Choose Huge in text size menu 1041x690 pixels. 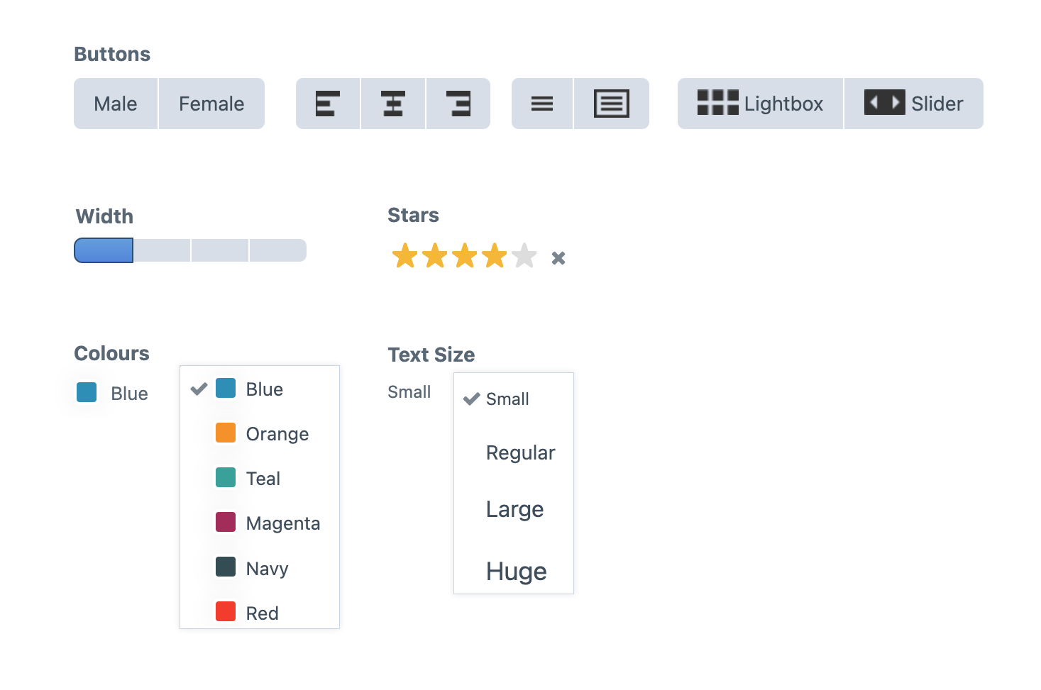[x=516, y=572]
